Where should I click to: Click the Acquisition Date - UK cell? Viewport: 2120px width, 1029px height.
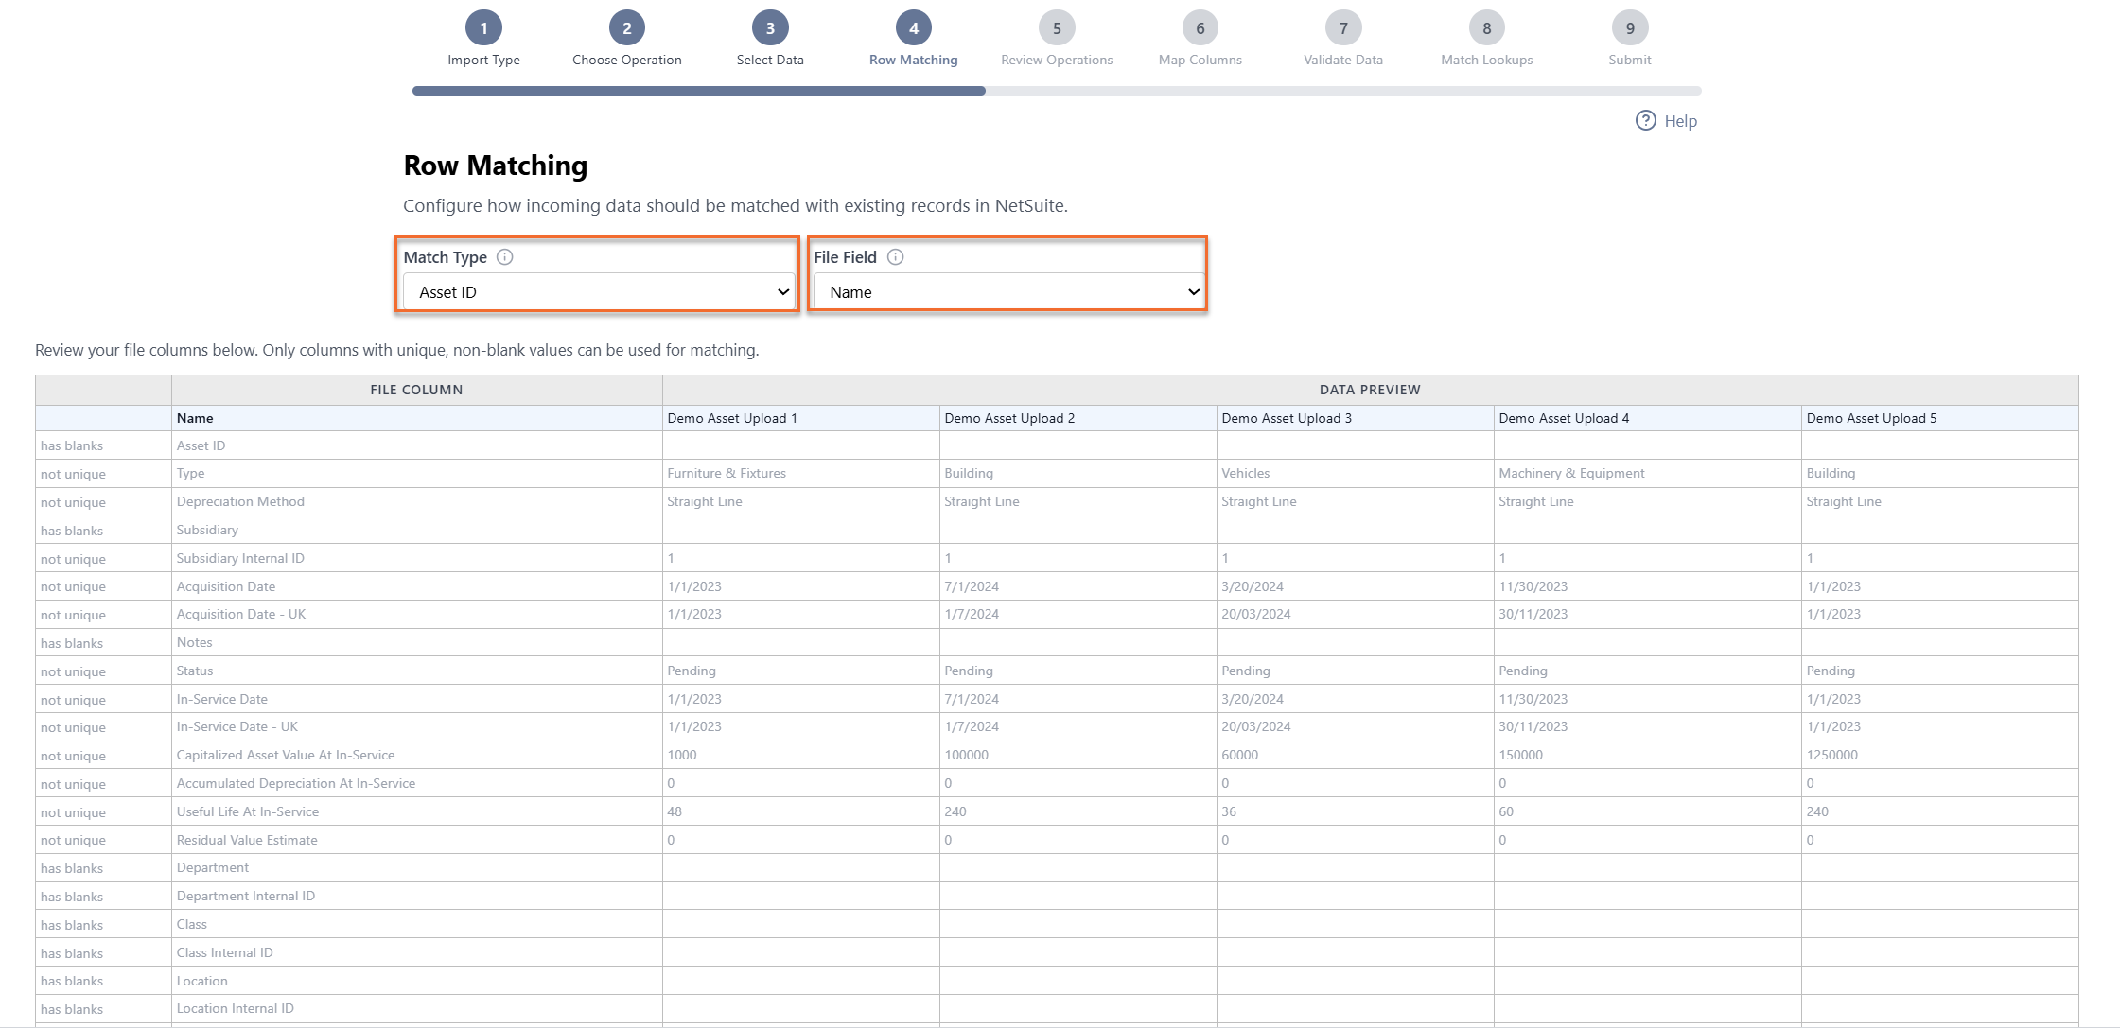416,615
